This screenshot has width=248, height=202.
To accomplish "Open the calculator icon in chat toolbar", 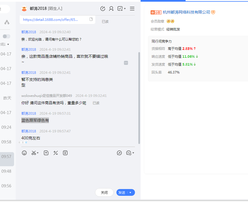I will coord(56,153).
